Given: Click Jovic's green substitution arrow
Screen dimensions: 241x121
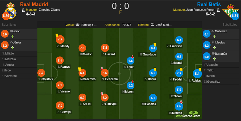Looking at the screenshot, I should coord(12,36).
